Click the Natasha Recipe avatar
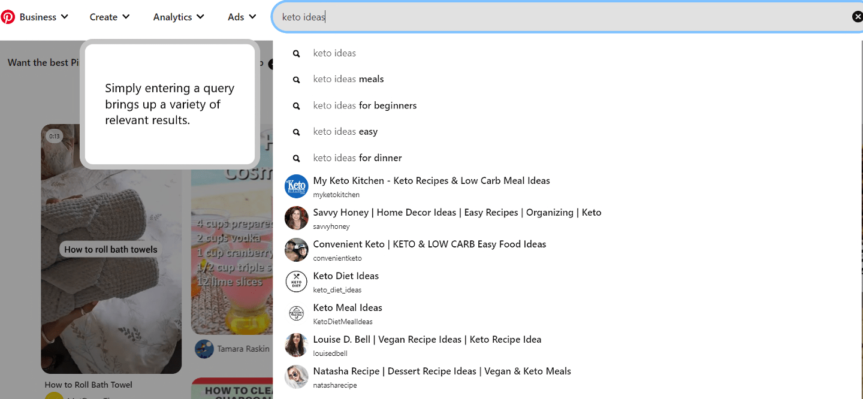Screen dimensions: 863x399 pyautogui.click(x=296, y=377)
